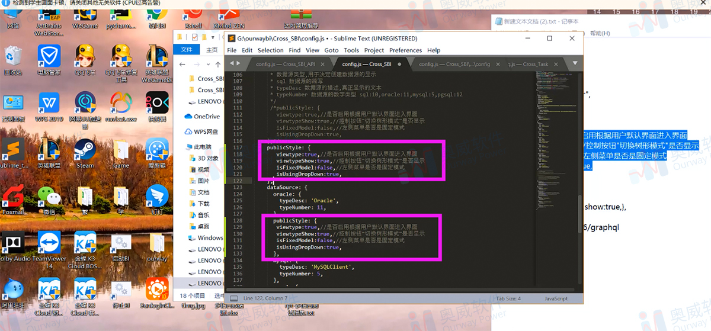
Task: Open the Find menu in Sublime Text
Action: click(294, 50)
